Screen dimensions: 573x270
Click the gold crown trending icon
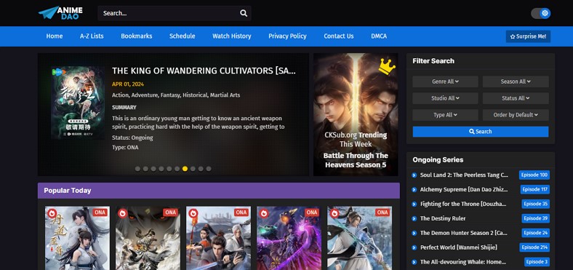tap(387, 65)
